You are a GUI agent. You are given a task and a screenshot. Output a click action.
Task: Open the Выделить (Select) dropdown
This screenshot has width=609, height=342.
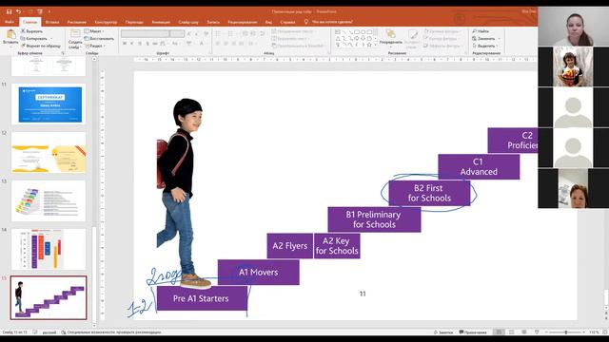click(485, 46)
